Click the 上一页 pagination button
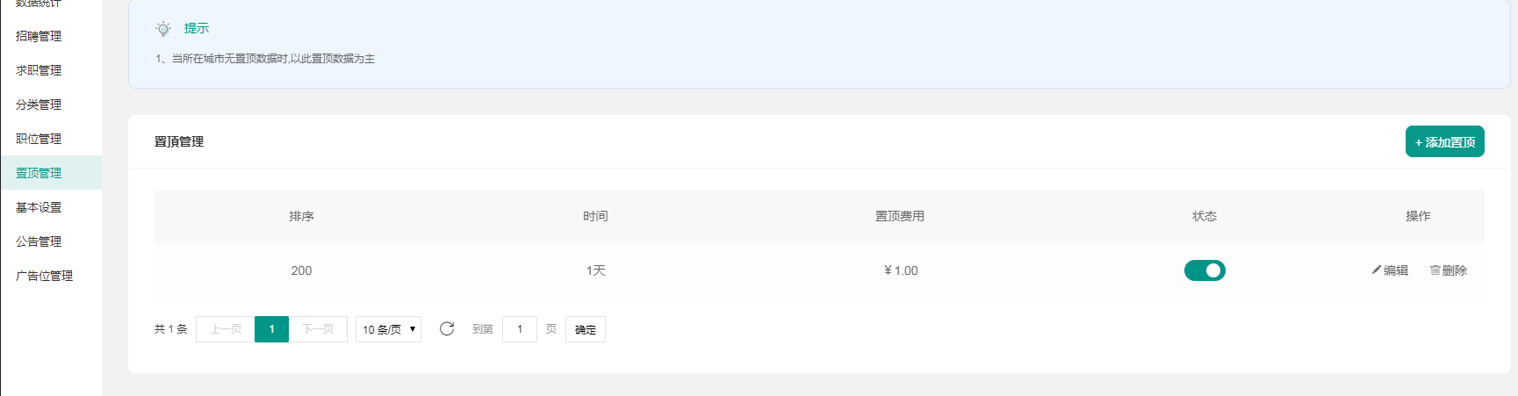 pyautogui.click(x=226, y=329)
